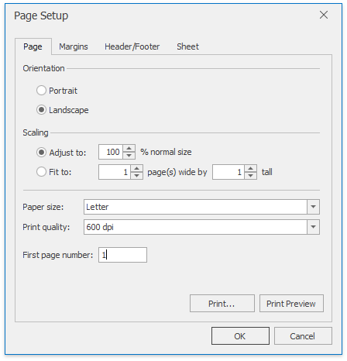Click the First page number field

coord(122,255)
